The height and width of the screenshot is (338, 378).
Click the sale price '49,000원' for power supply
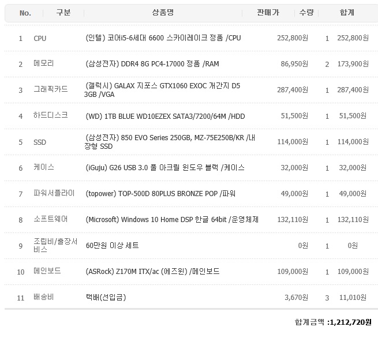pos(294,194)
